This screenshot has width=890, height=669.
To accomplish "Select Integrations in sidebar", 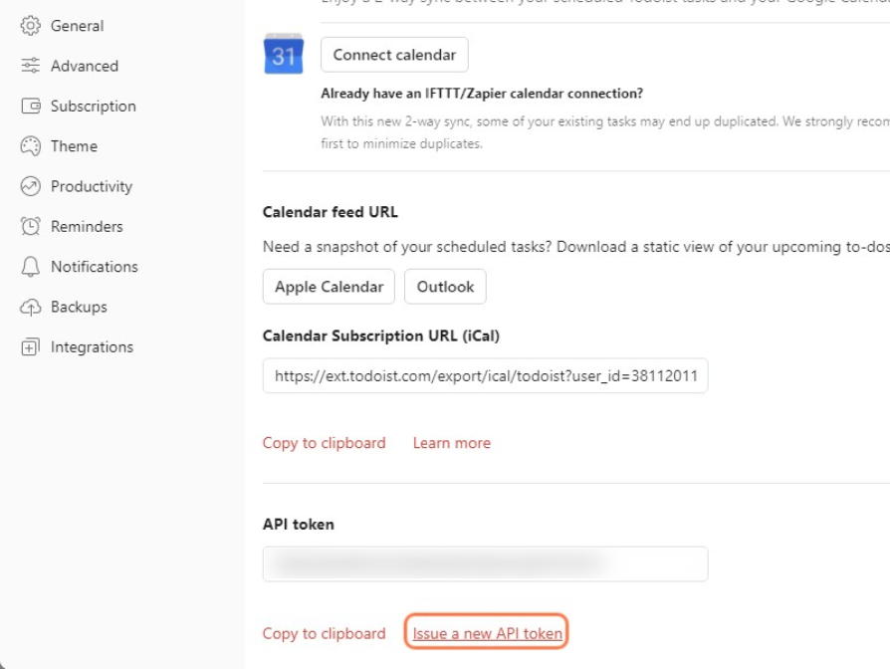I will coord(92,346).
